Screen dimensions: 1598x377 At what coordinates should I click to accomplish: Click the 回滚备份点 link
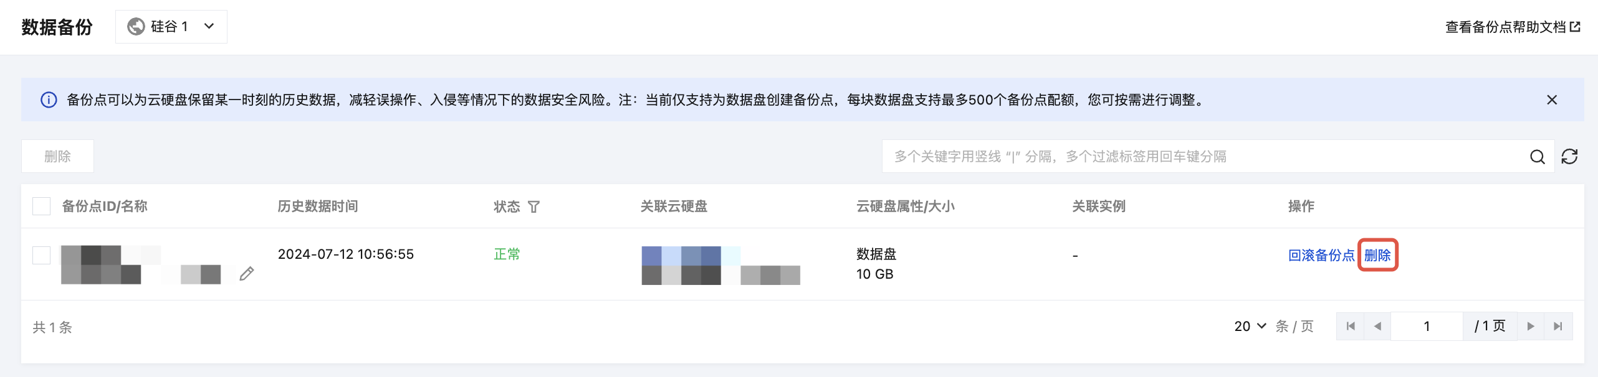click(1321, 255)
